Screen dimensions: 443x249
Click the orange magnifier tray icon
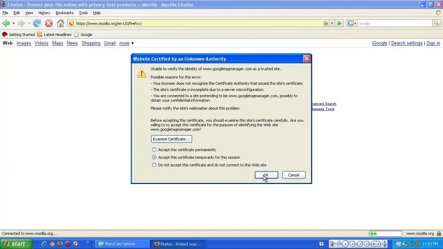pos(417,244)
